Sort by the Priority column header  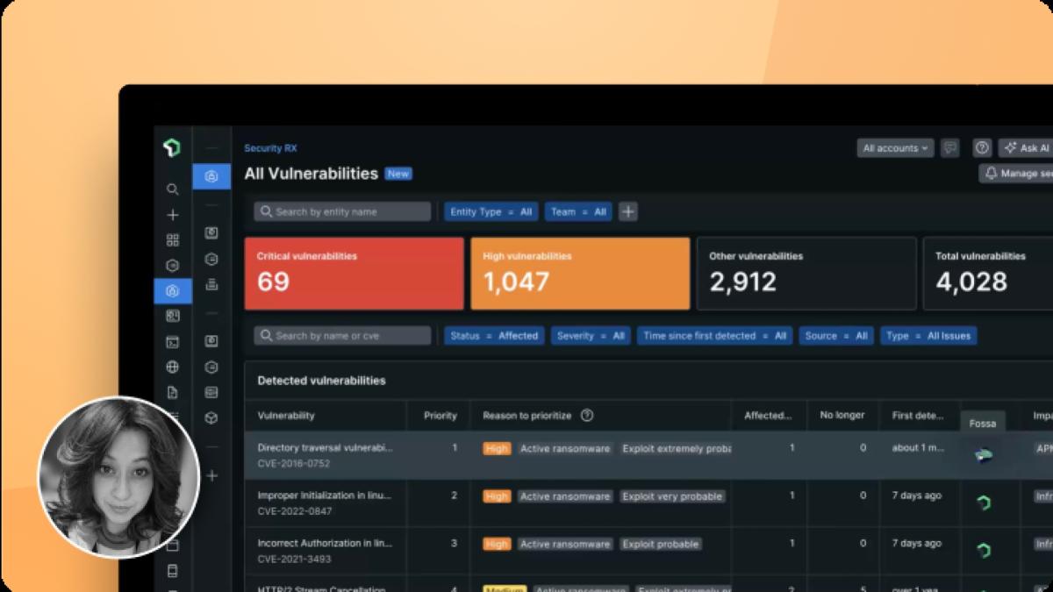tap(441, 416)
